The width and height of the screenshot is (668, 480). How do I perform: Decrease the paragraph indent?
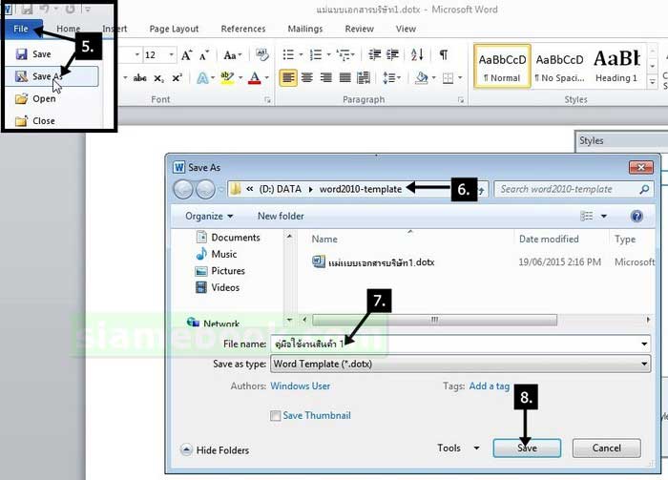(x=374, y=54)
